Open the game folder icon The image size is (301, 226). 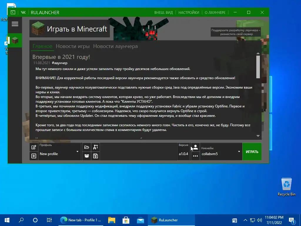87,147
